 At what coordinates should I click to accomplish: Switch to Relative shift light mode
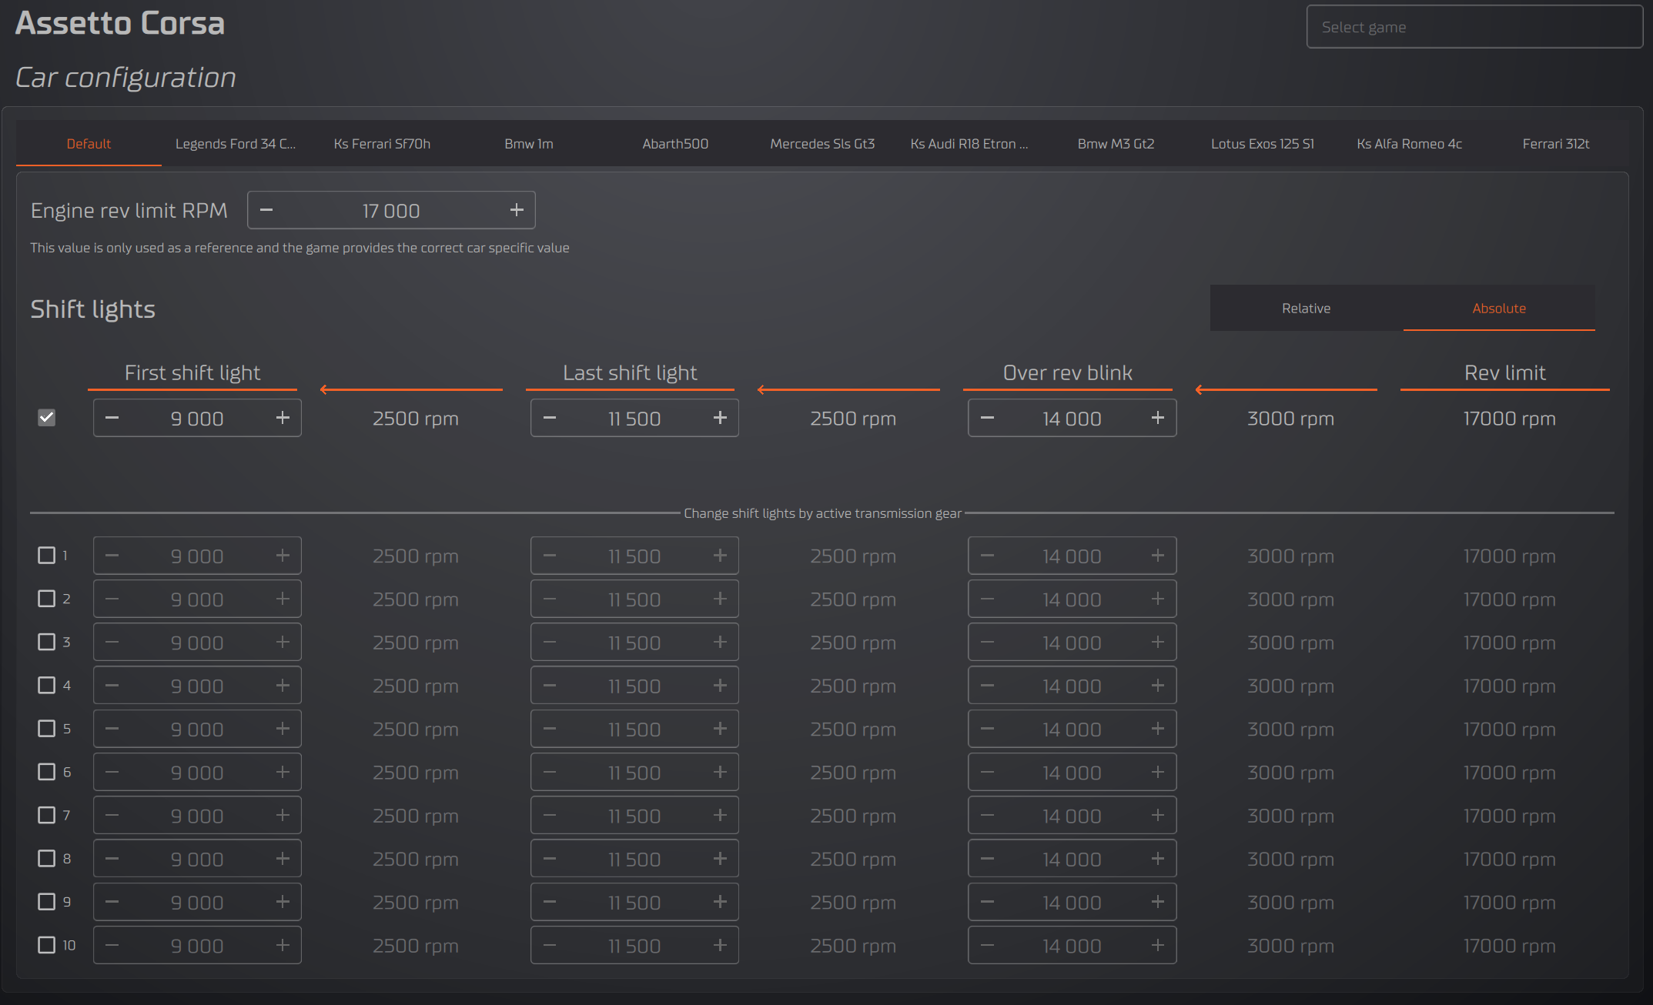(1306, 309)
